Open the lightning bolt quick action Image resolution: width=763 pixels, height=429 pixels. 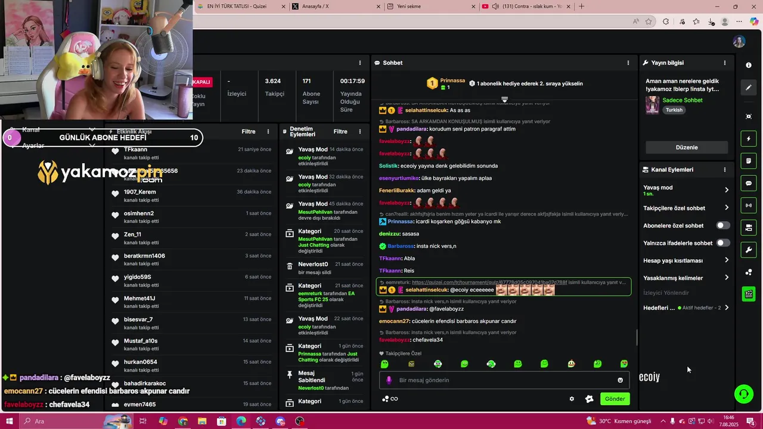tap(749, 139)
